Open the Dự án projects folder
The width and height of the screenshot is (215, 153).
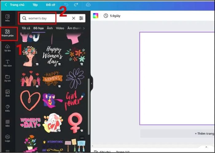point(8,78)
